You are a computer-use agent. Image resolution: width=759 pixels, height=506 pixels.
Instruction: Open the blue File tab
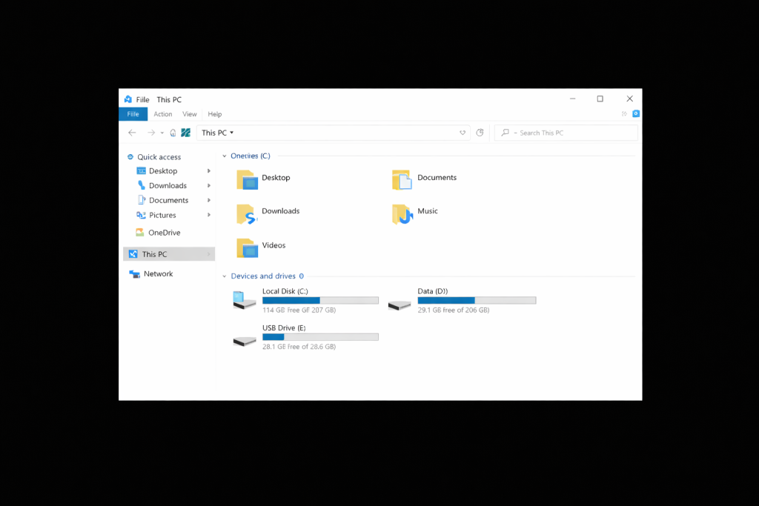133,114
